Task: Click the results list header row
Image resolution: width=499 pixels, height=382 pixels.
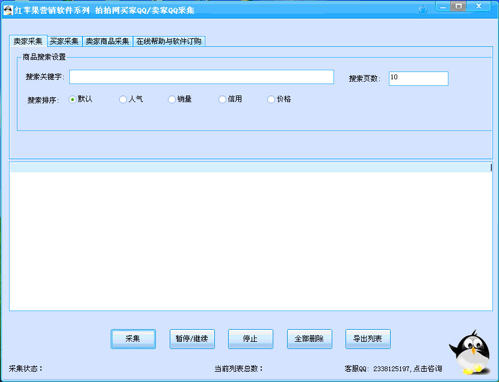Action: [251, 168]
